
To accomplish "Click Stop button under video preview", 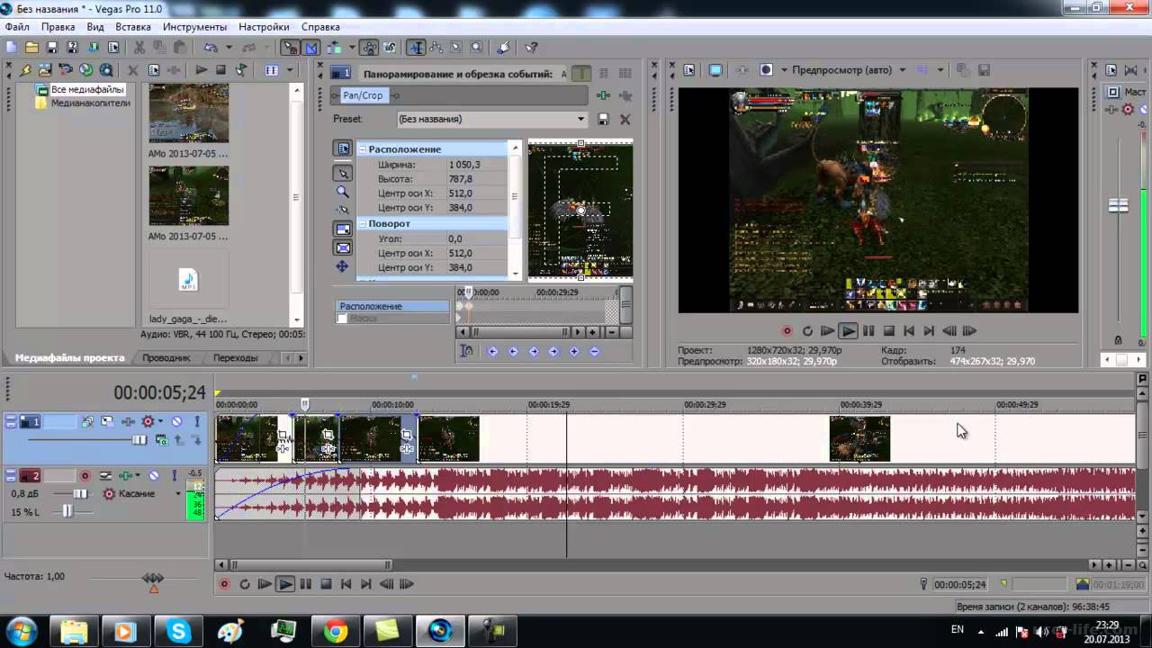I will coord(888,331).
